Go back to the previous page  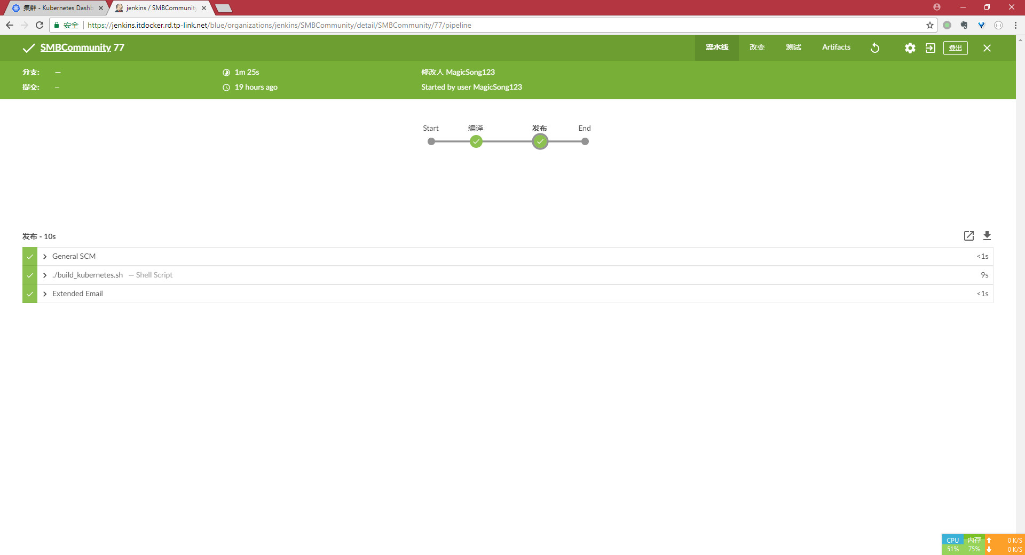[10, 25]
